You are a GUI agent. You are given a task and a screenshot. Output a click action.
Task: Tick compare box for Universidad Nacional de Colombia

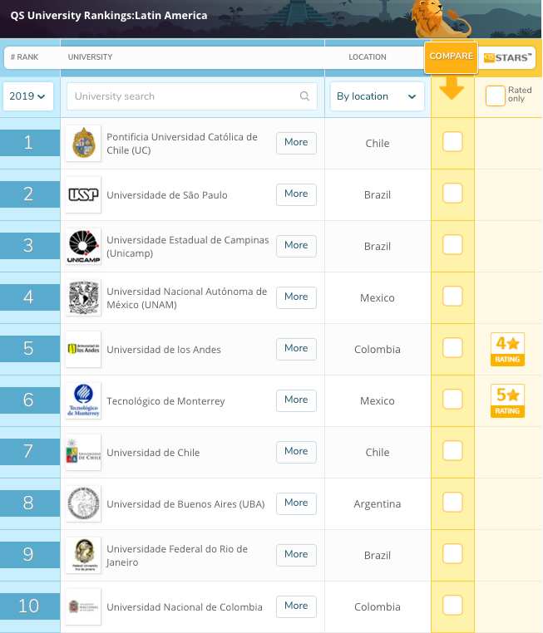452,605
